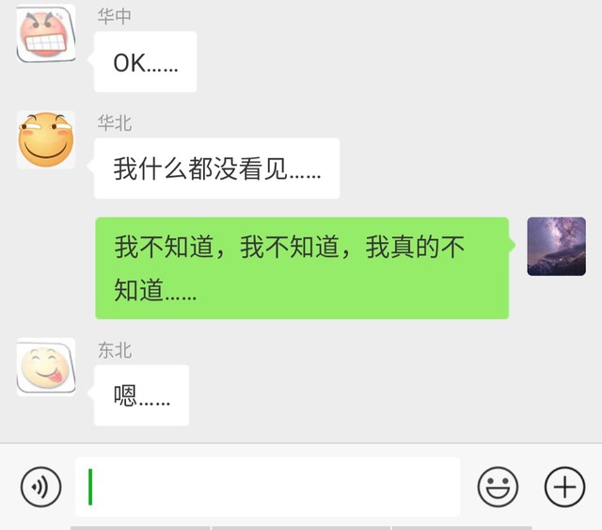Select the OK…… message bubble
Viewport: 602px width, 530px height.
coord(145,61)
